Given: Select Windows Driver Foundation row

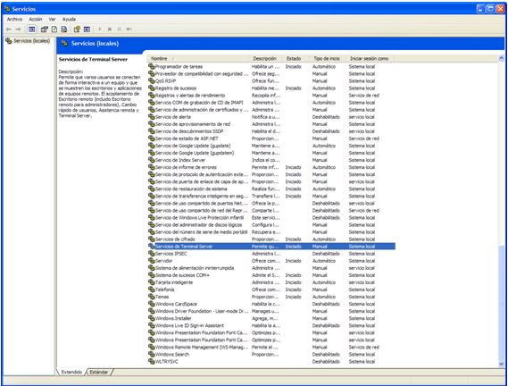Looking at the screenshot, I should (x=271, y=311).
